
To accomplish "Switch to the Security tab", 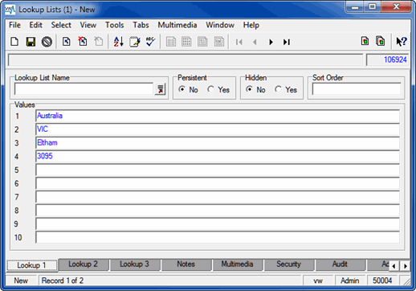I will pos(288,264).
